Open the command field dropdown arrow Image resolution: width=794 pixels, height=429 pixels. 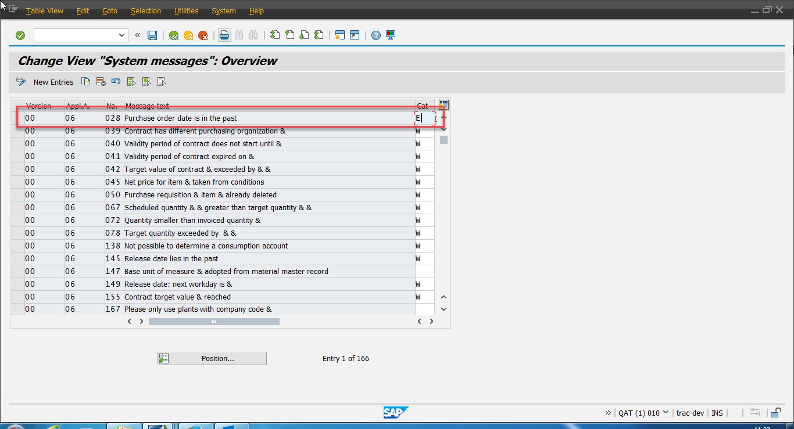[122, 35]
